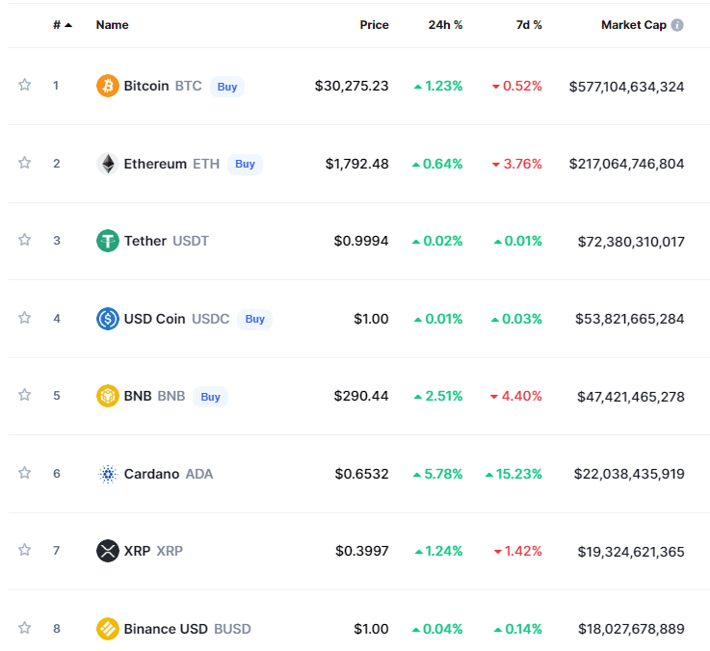710x651 pixels.
Task: Click XRP market cap $19,324,621,365
Action: (x=631, y=552)
